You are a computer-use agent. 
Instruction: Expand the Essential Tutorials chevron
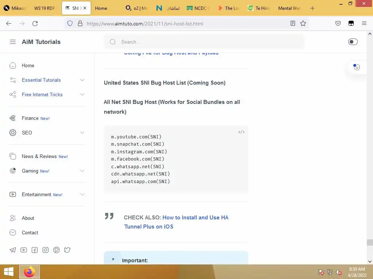82,80
